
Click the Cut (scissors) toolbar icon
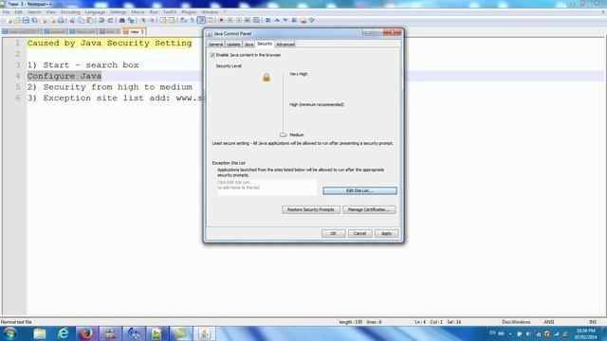[72, 20]
